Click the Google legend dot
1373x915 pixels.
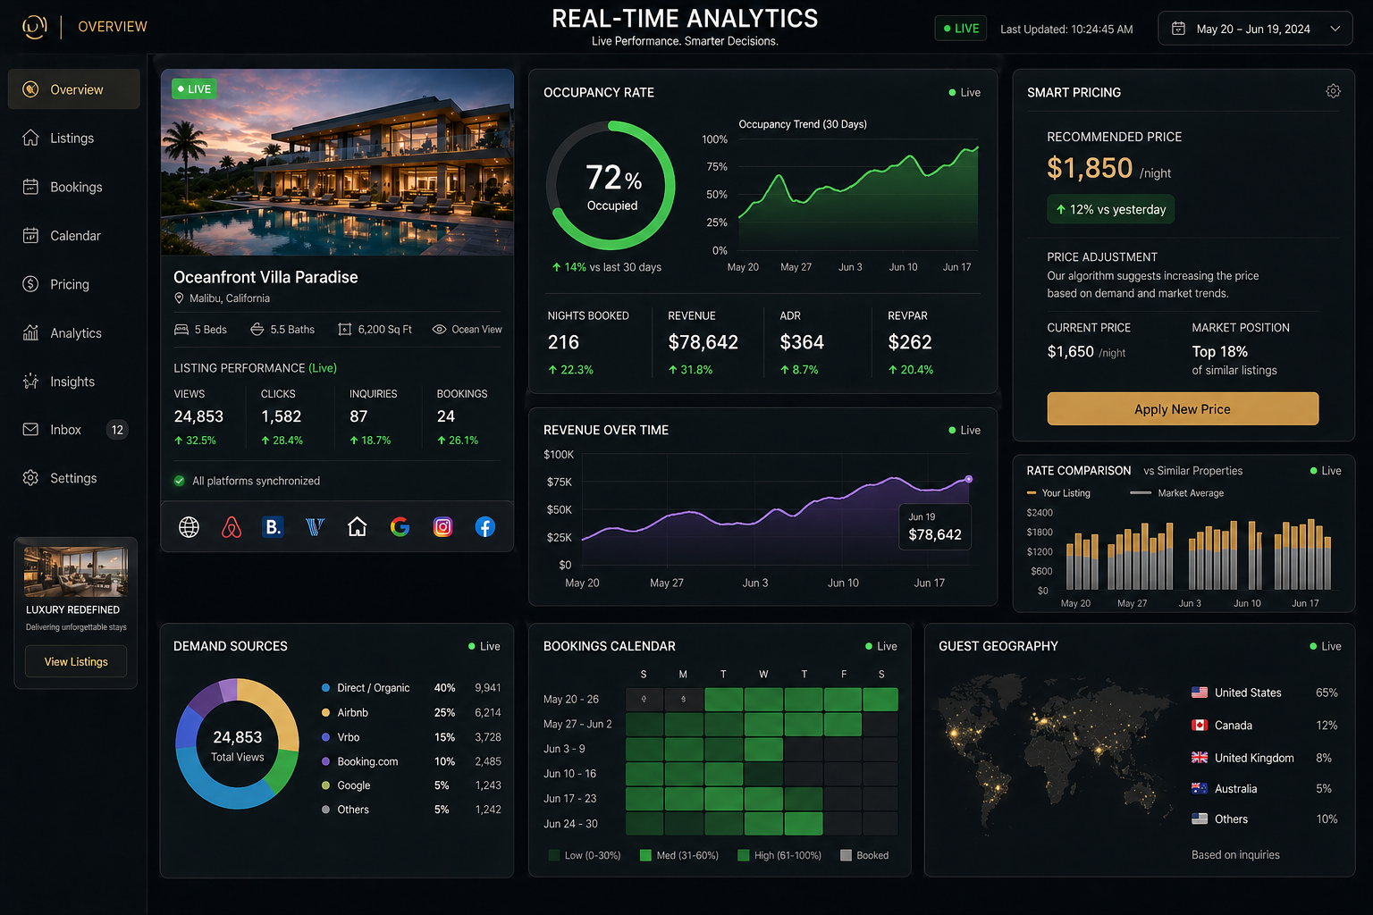[325, 785]
